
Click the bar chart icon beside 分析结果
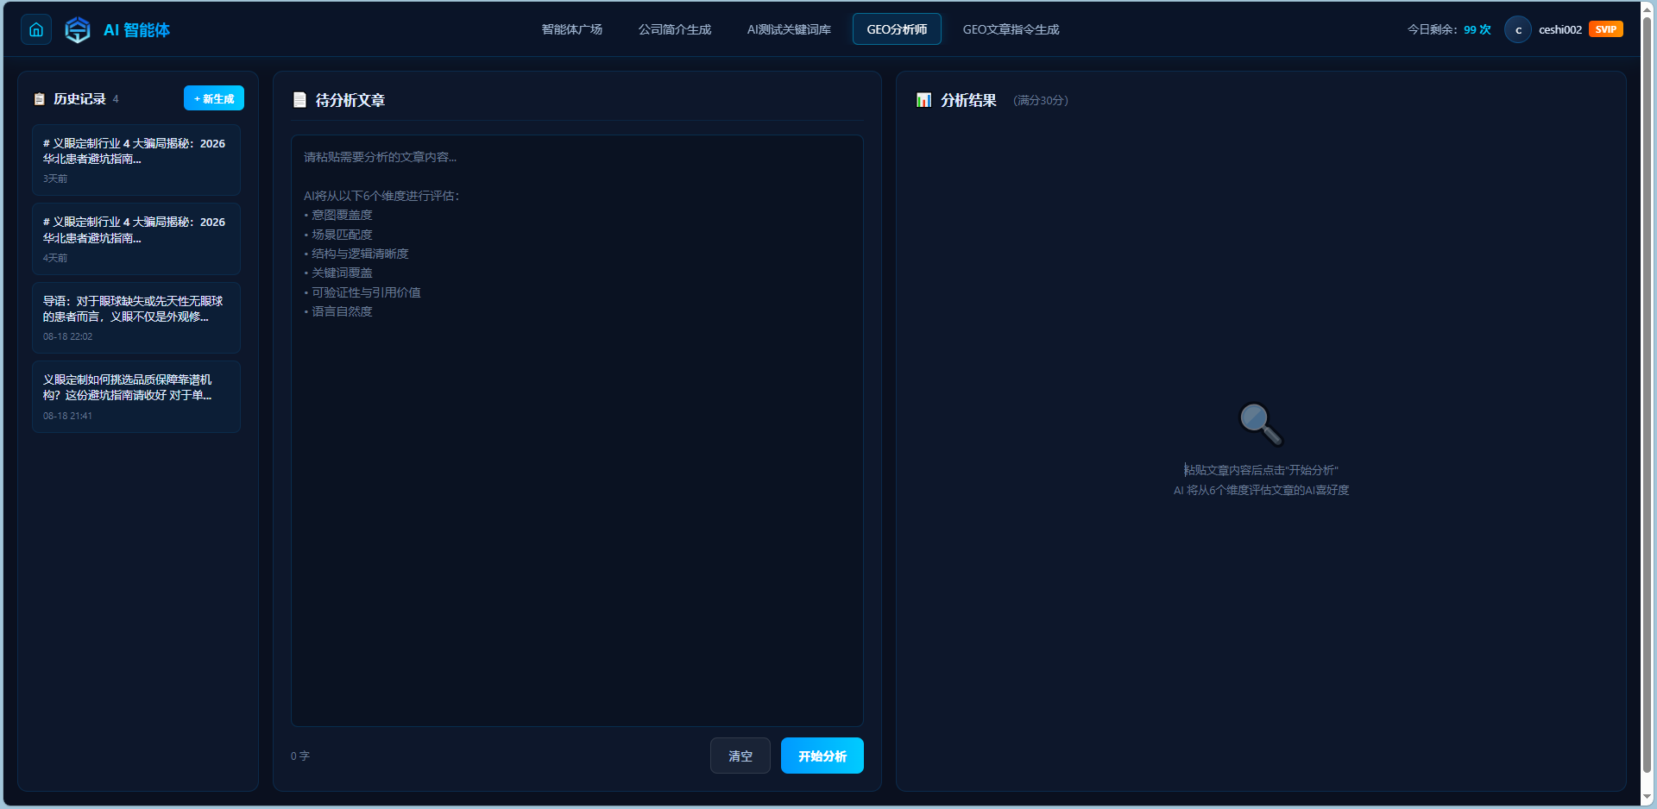tap(923, 100)
